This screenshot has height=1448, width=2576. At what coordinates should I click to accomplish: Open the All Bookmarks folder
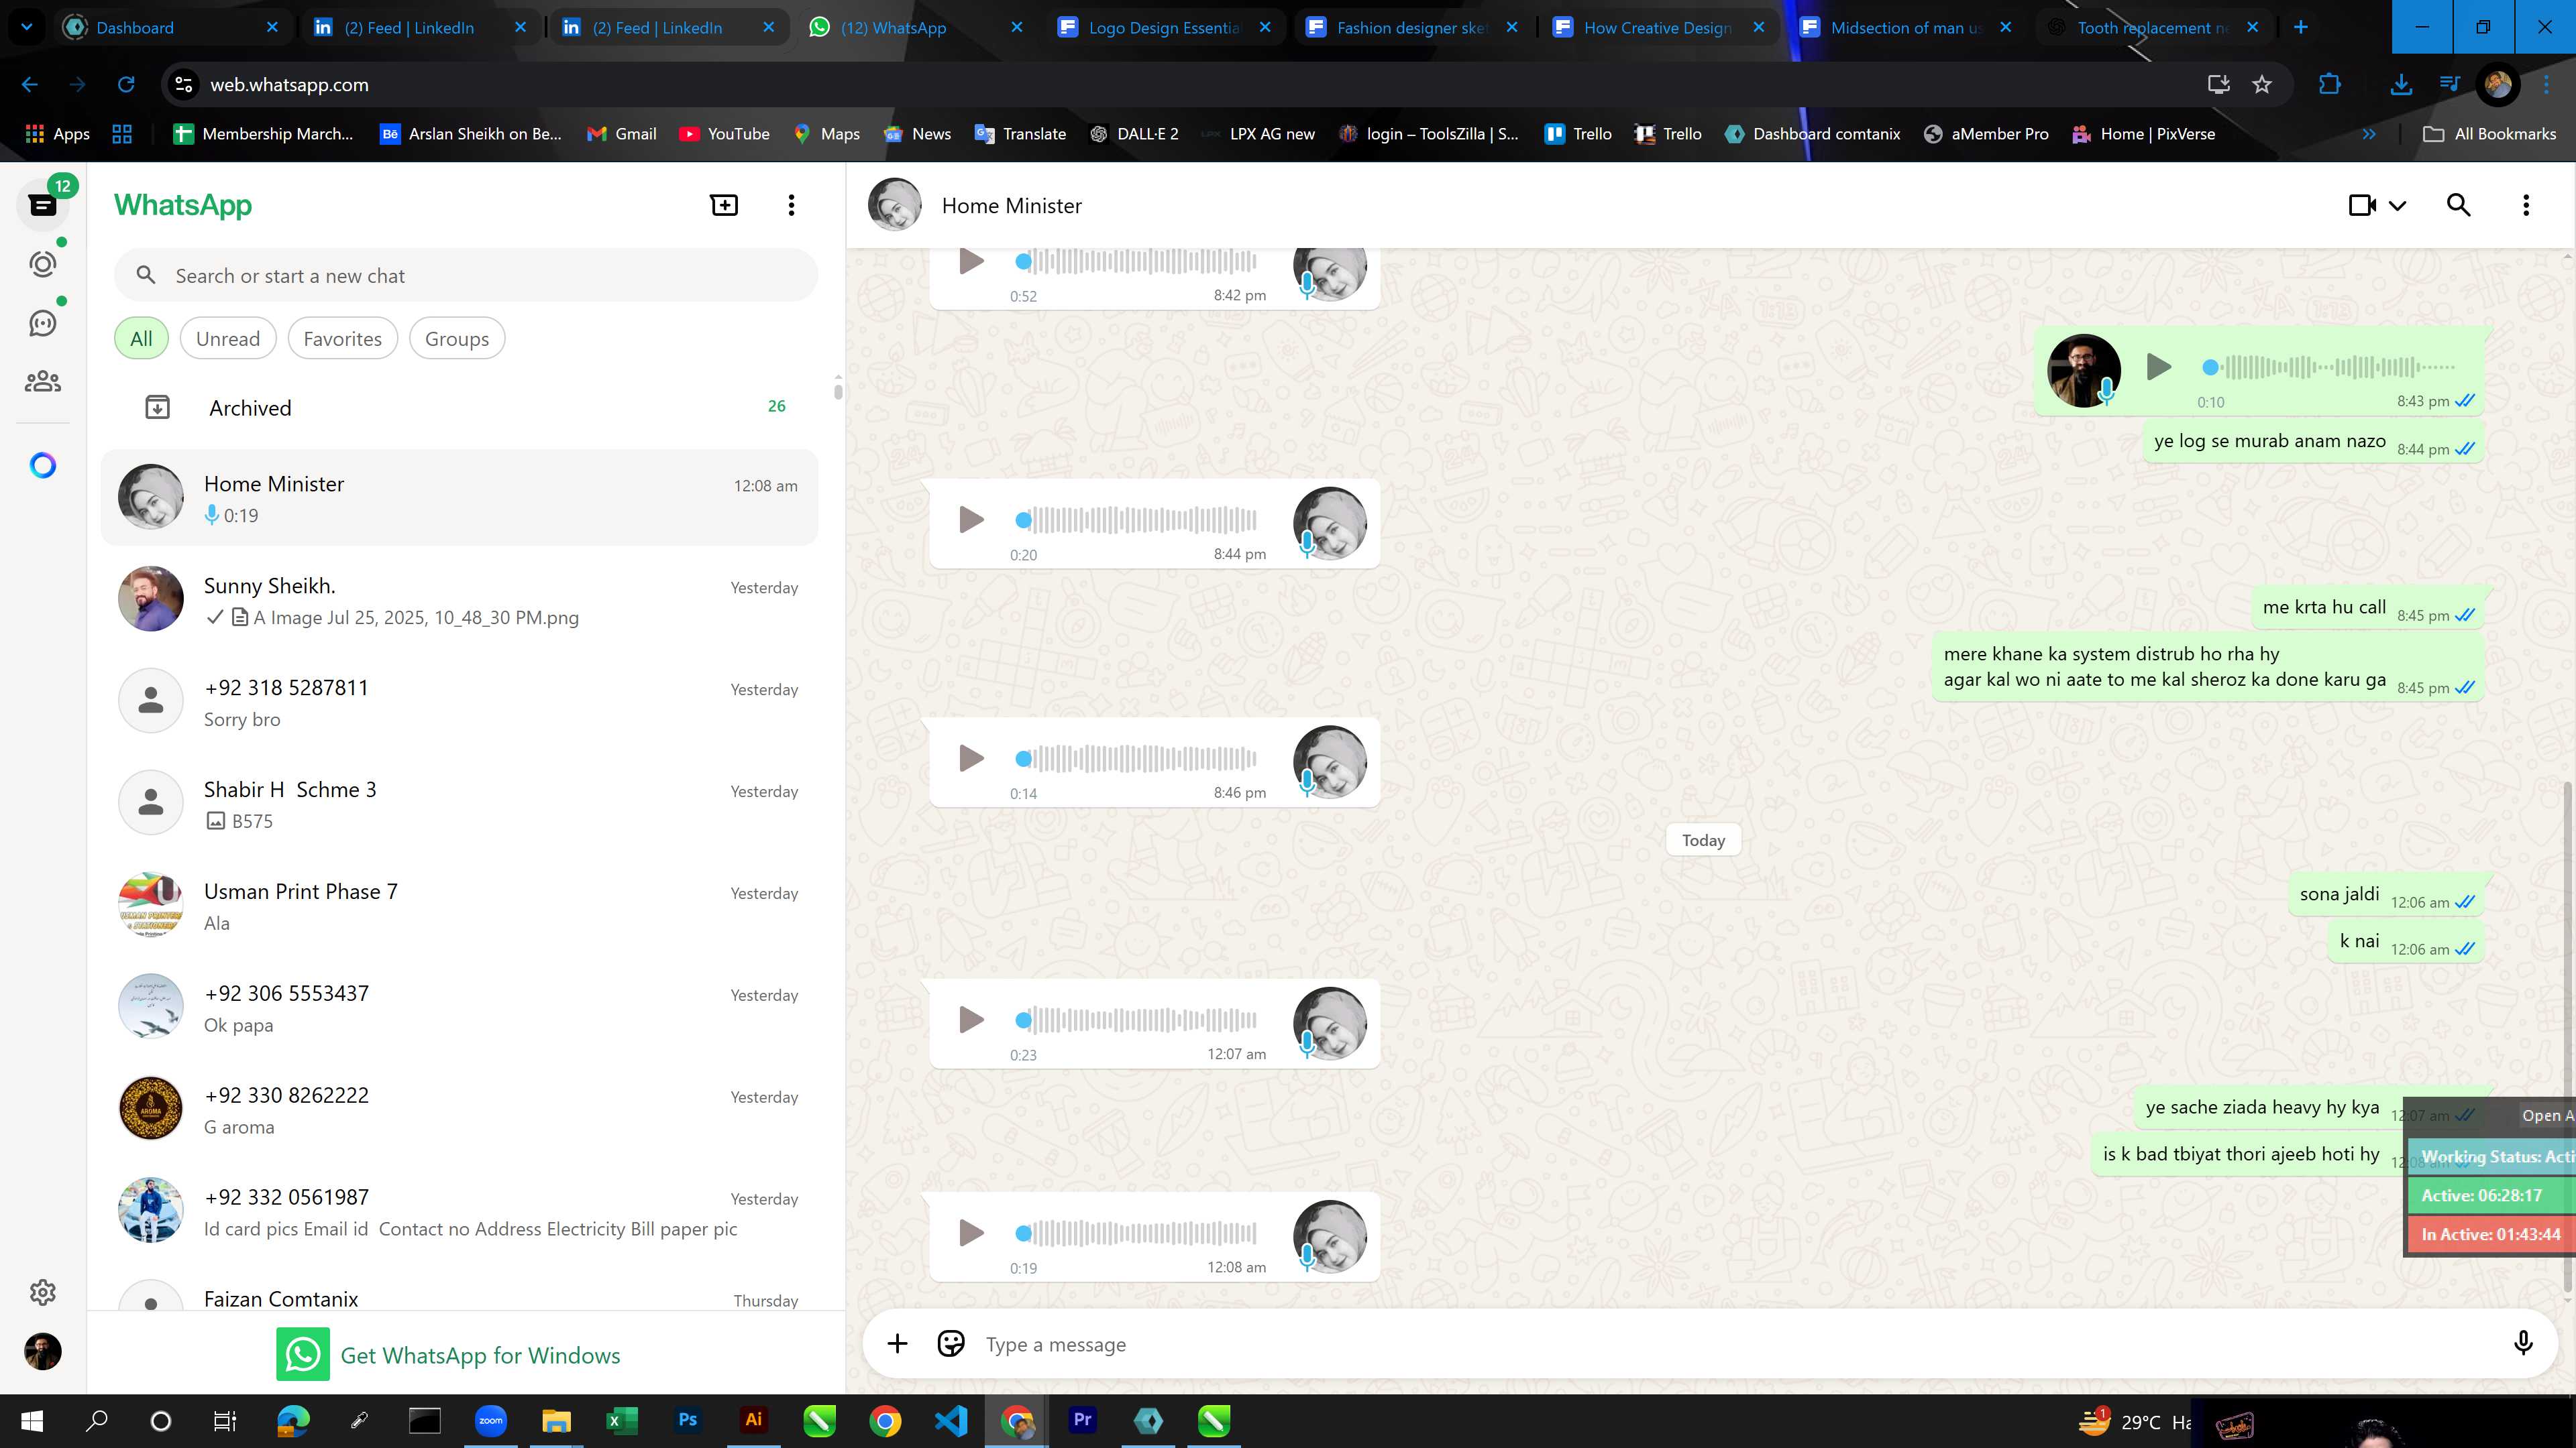[2489, 134]
